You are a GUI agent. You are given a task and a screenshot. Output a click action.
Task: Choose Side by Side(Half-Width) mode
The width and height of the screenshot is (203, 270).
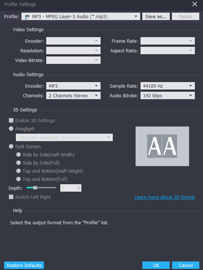tap(19, 155)
